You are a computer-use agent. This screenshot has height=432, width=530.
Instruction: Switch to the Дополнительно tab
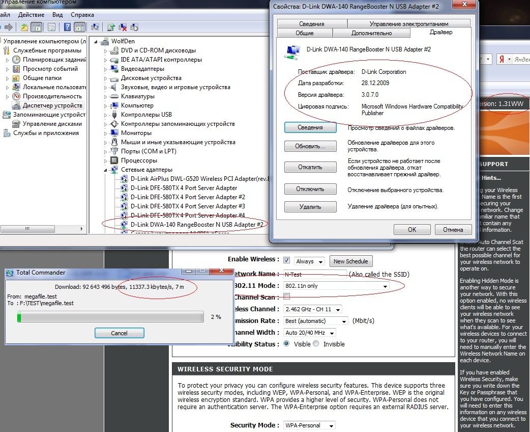371,33
